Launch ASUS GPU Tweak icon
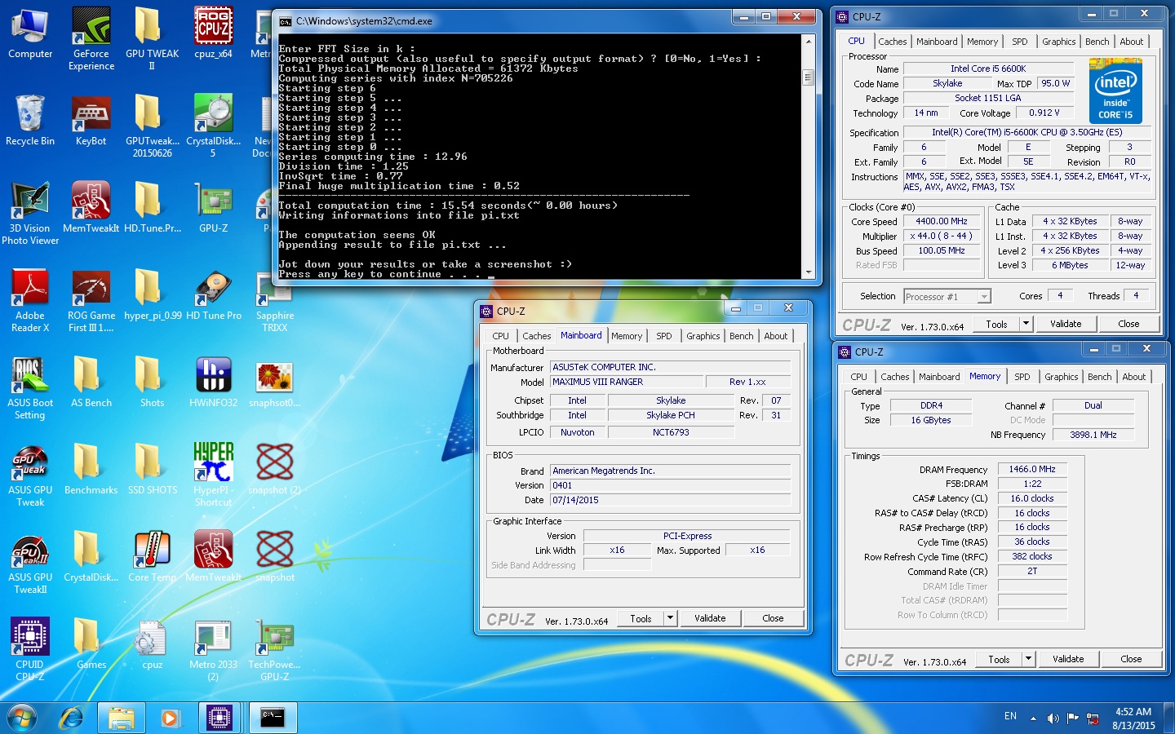This screenshot has height=734, width=1175. coord(30,475)
